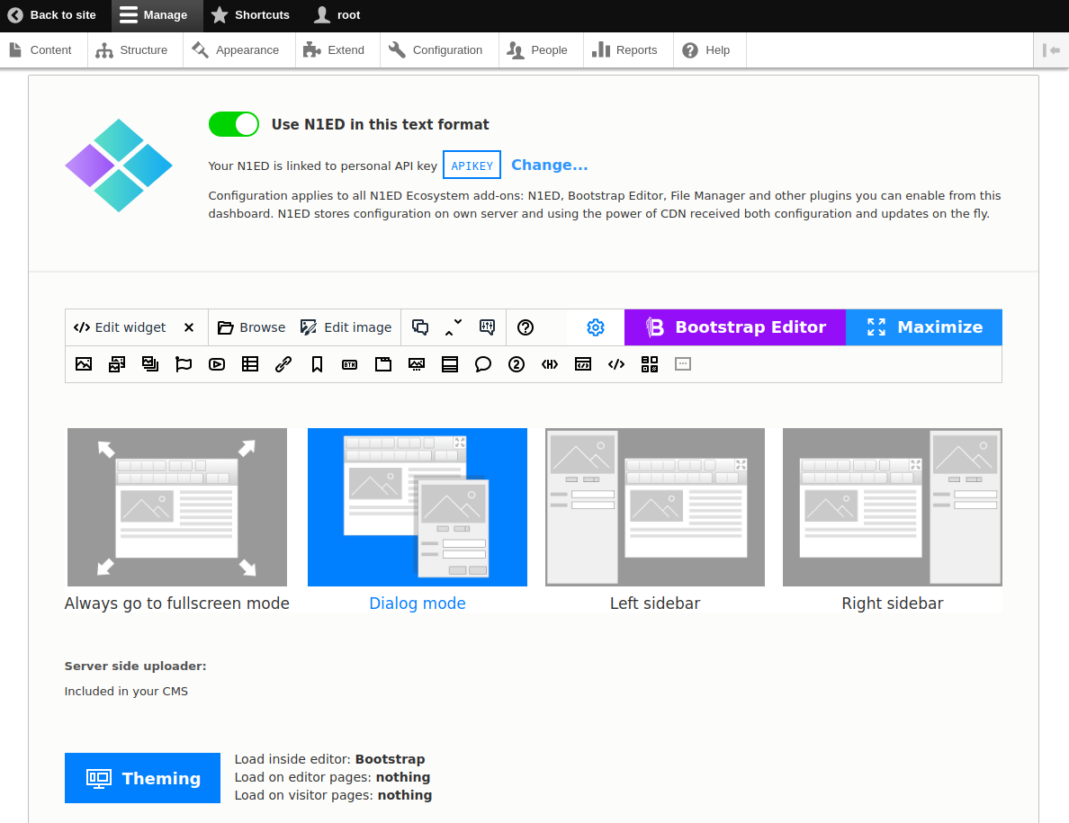Insert image widget icon

(x=84, y=364)
